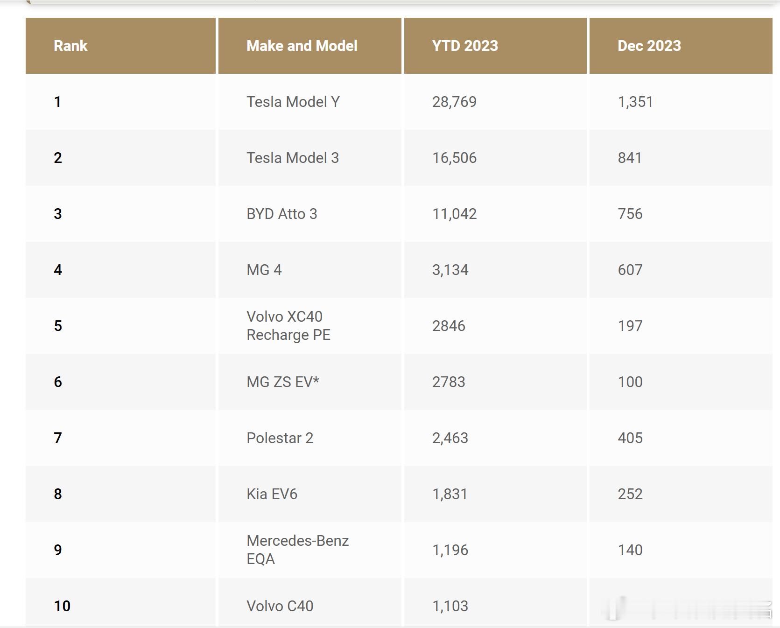Click rank number 9

point(57,550)
